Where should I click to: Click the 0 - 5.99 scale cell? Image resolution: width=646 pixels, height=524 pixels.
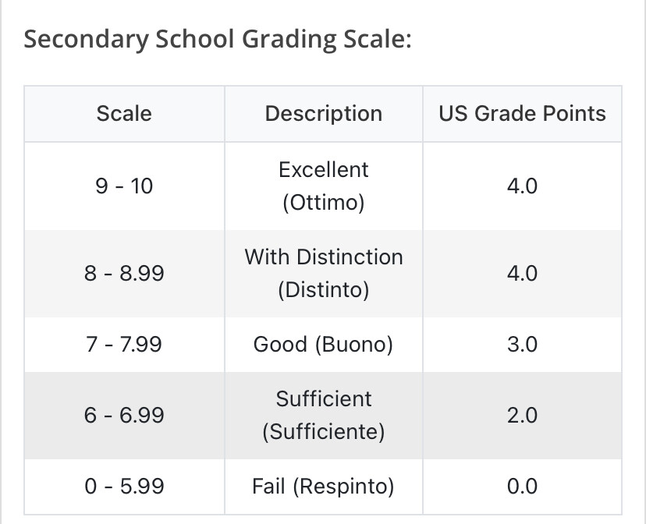pos(124,487)
